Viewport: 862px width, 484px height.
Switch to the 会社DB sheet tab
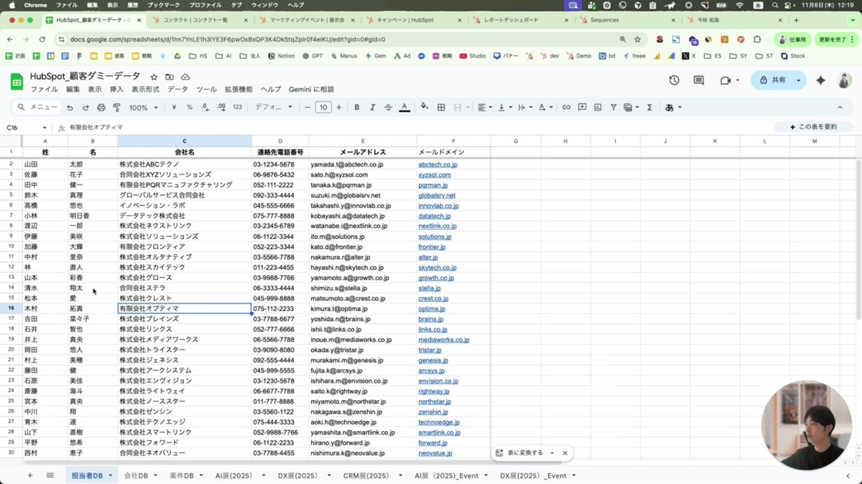136,476
